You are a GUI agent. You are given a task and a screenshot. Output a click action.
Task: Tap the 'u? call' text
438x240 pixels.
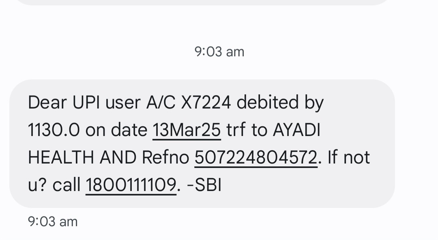coord(54,185)
